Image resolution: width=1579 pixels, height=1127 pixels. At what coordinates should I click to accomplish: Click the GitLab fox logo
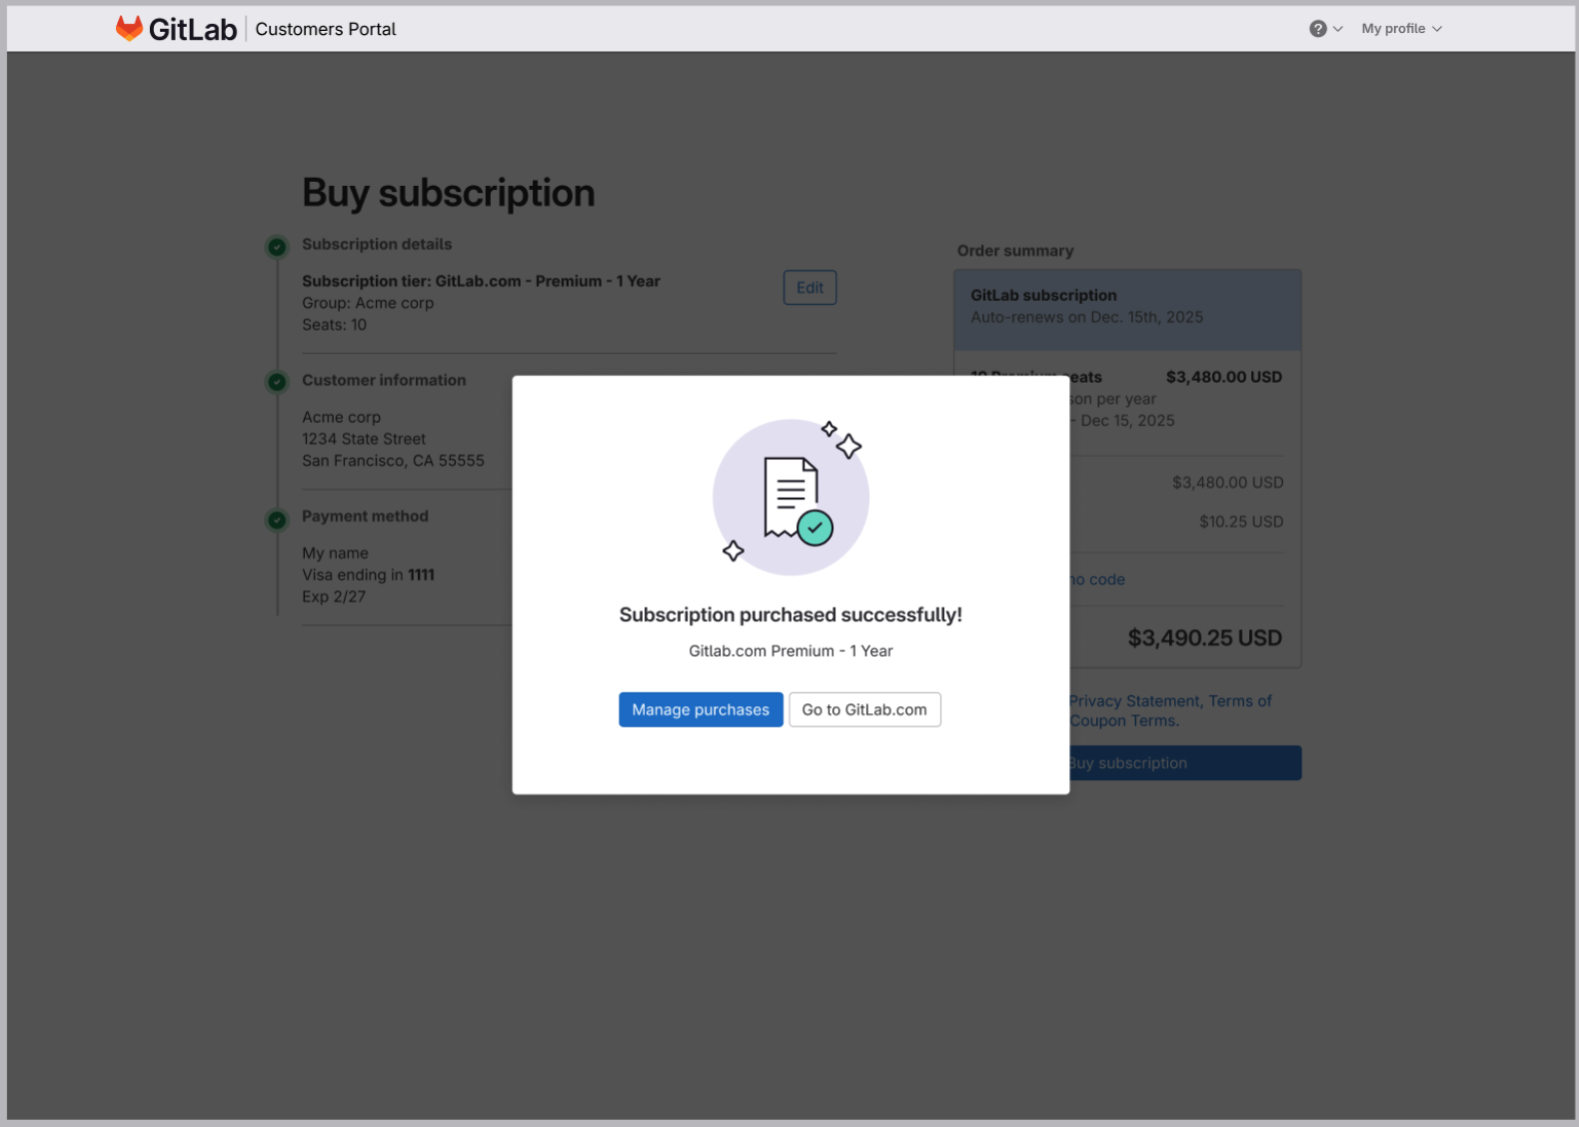point(130,28)
